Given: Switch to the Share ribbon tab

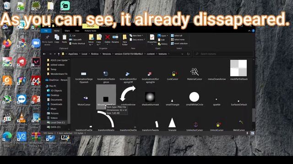Looking at the screenshot, I should point(67,31).
